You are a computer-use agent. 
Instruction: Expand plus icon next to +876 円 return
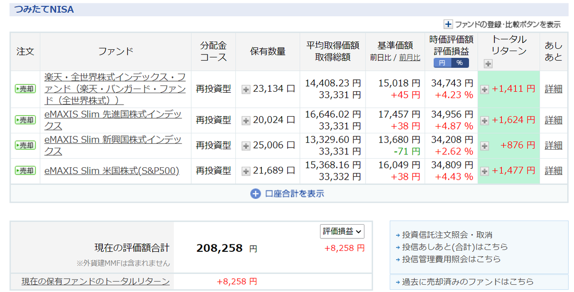click(x=485, y=146)
